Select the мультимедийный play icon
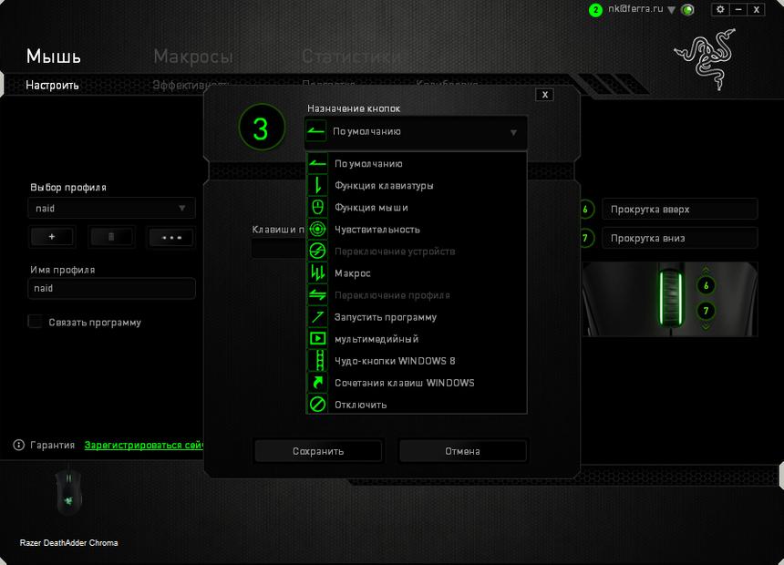 pos(317,339)
